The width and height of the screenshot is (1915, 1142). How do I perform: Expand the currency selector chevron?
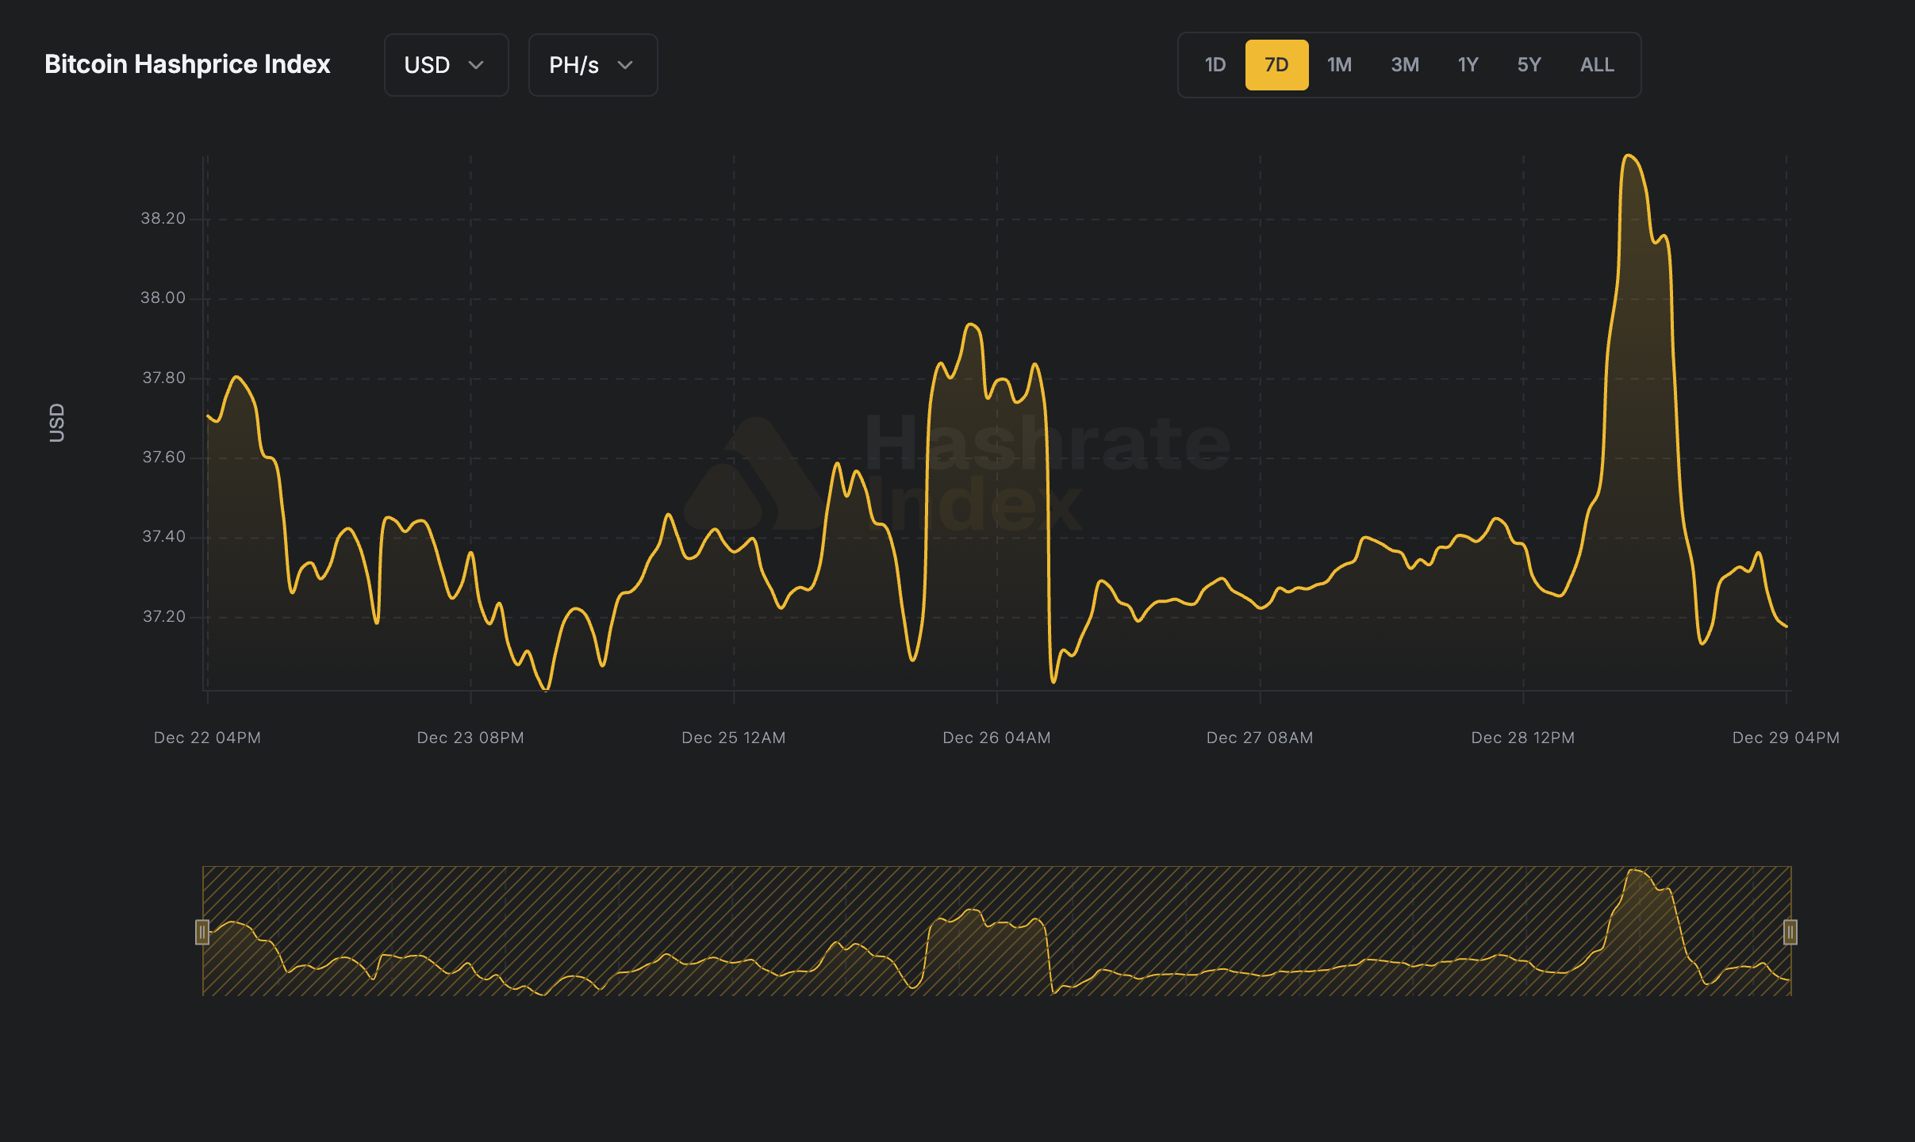pyautogui.click(x=478, y=66)
